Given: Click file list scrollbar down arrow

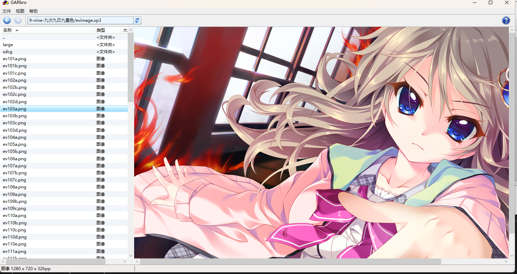Looking at the screenshot, I should point(131,256).
